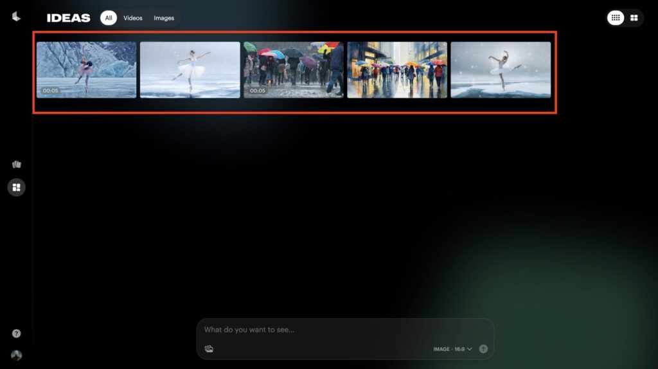Switch to the Videos tab
The width and height of the screenshot is (658, 369).
tap(133, 18)
